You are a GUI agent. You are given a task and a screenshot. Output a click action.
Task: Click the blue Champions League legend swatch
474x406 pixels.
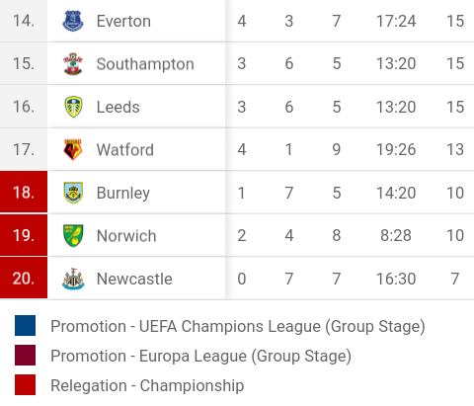point(25,326)
